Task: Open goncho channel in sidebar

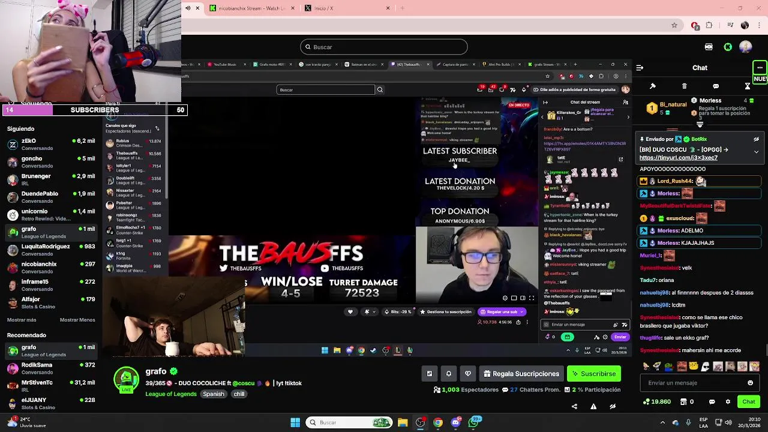Action: point(51,162)
